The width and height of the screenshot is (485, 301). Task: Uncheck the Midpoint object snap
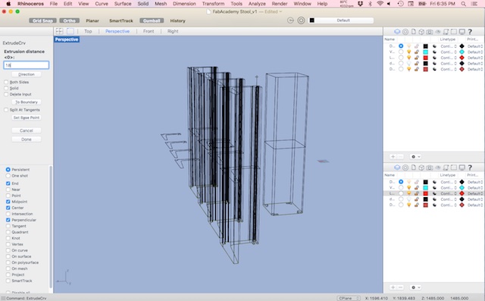8,202
